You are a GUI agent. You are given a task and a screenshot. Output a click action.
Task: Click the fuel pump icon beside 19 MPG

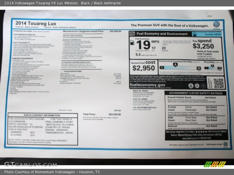[132, 43]
